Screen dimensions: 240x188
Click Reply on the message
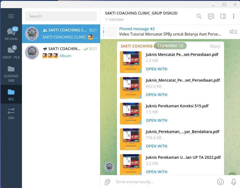click(x=215, y=46)
